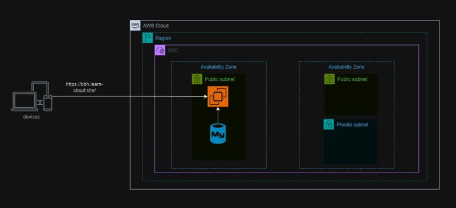
Task: Click the Private subnet label text
Action: pos(352,124)
